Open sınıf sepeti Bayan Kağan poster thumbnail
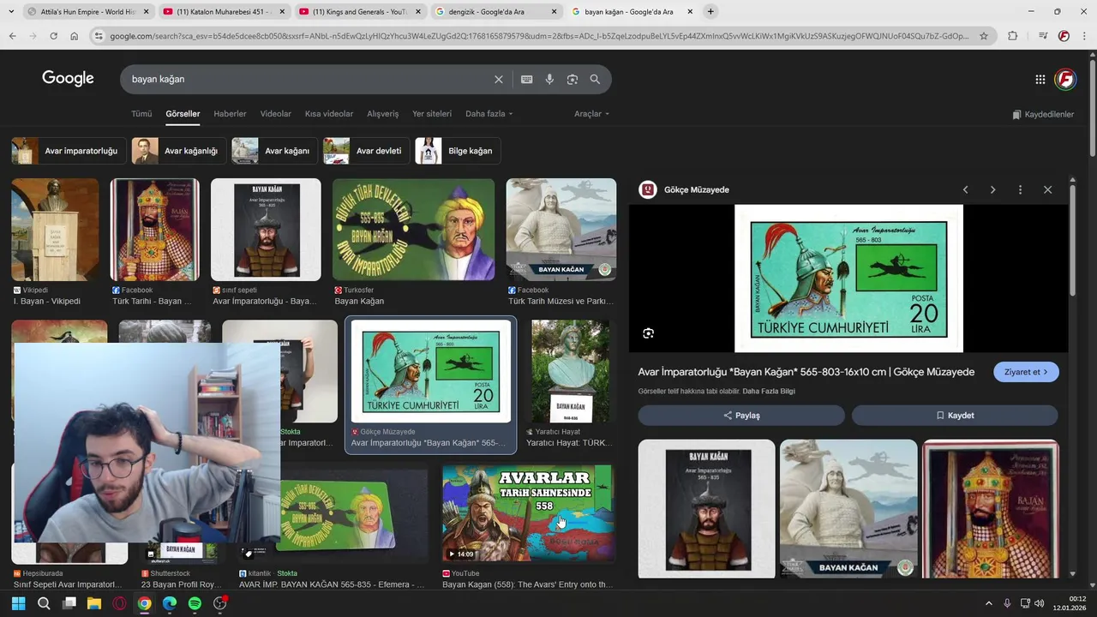The width and height of the screenshot is (1097, 617). [x=266, y=230]
